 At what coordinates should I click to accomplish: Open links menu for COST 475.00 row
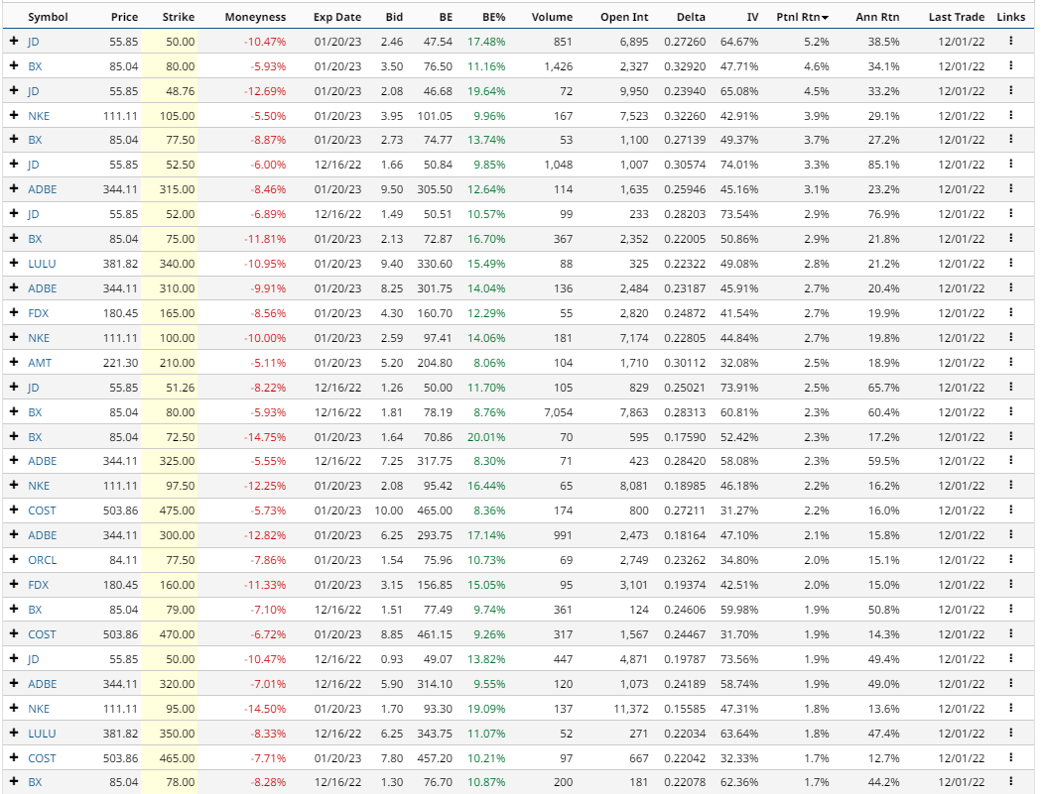click(x=1010, y=510)
